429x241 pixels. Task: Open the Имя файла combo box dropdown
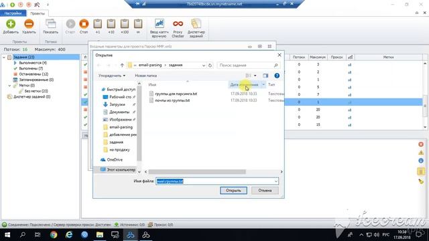275,181
